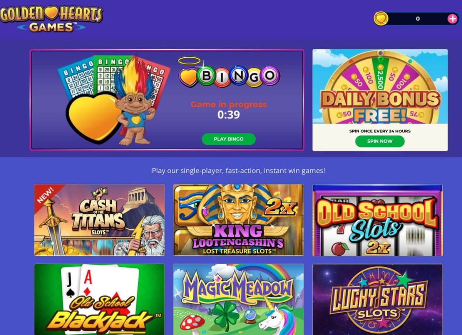Open Old School Blackjack game

[99, 300]
